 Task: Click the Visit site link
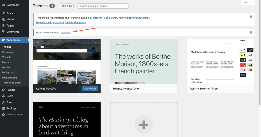[x=66, y=32]
